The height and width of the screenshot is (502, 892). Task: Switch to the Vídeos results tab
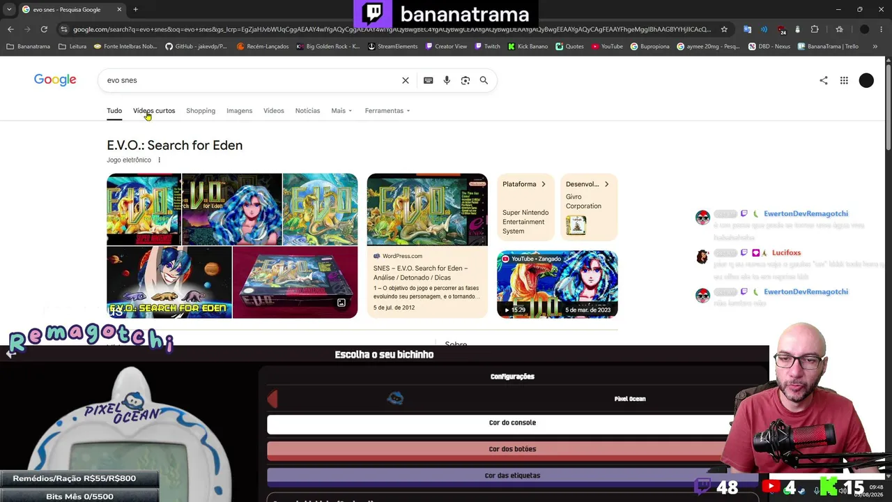tap(274, 111)
